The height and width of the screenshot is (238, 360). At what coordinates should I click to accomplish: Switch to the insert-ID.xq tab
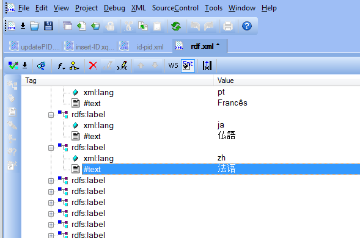coord(89,46)
